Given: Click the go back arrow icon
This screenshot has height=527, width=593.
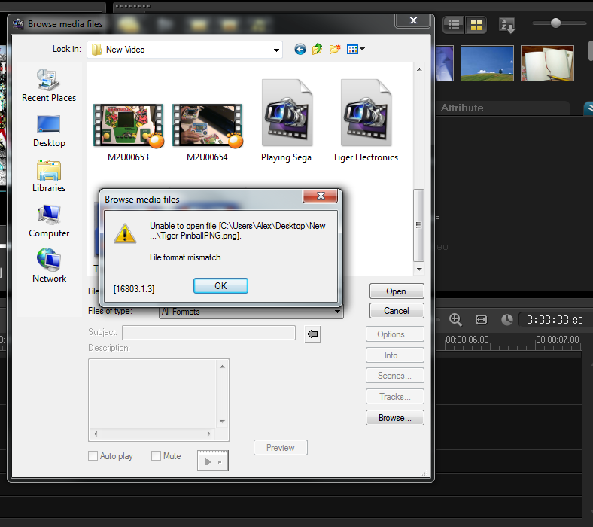Looking at the screenshot, I should click(300, 50).
